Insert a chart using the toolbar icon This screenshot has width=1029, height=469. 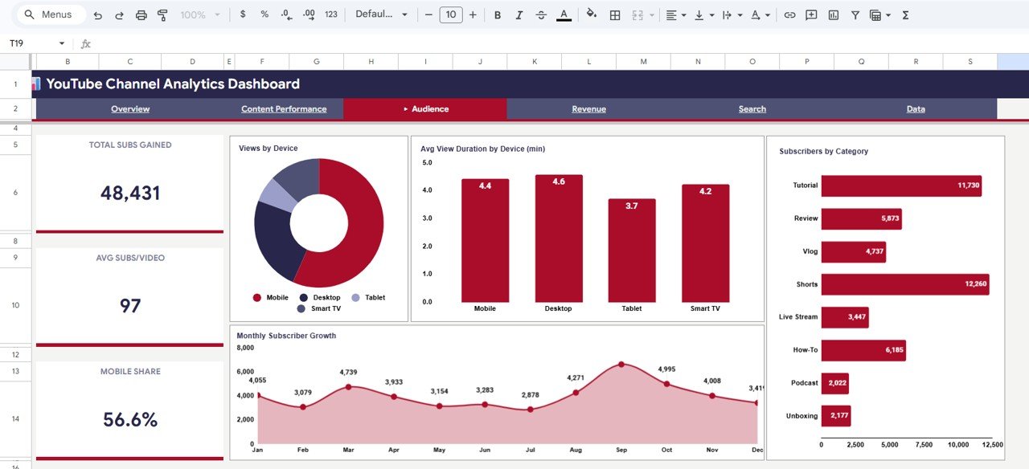pos(833,14)
